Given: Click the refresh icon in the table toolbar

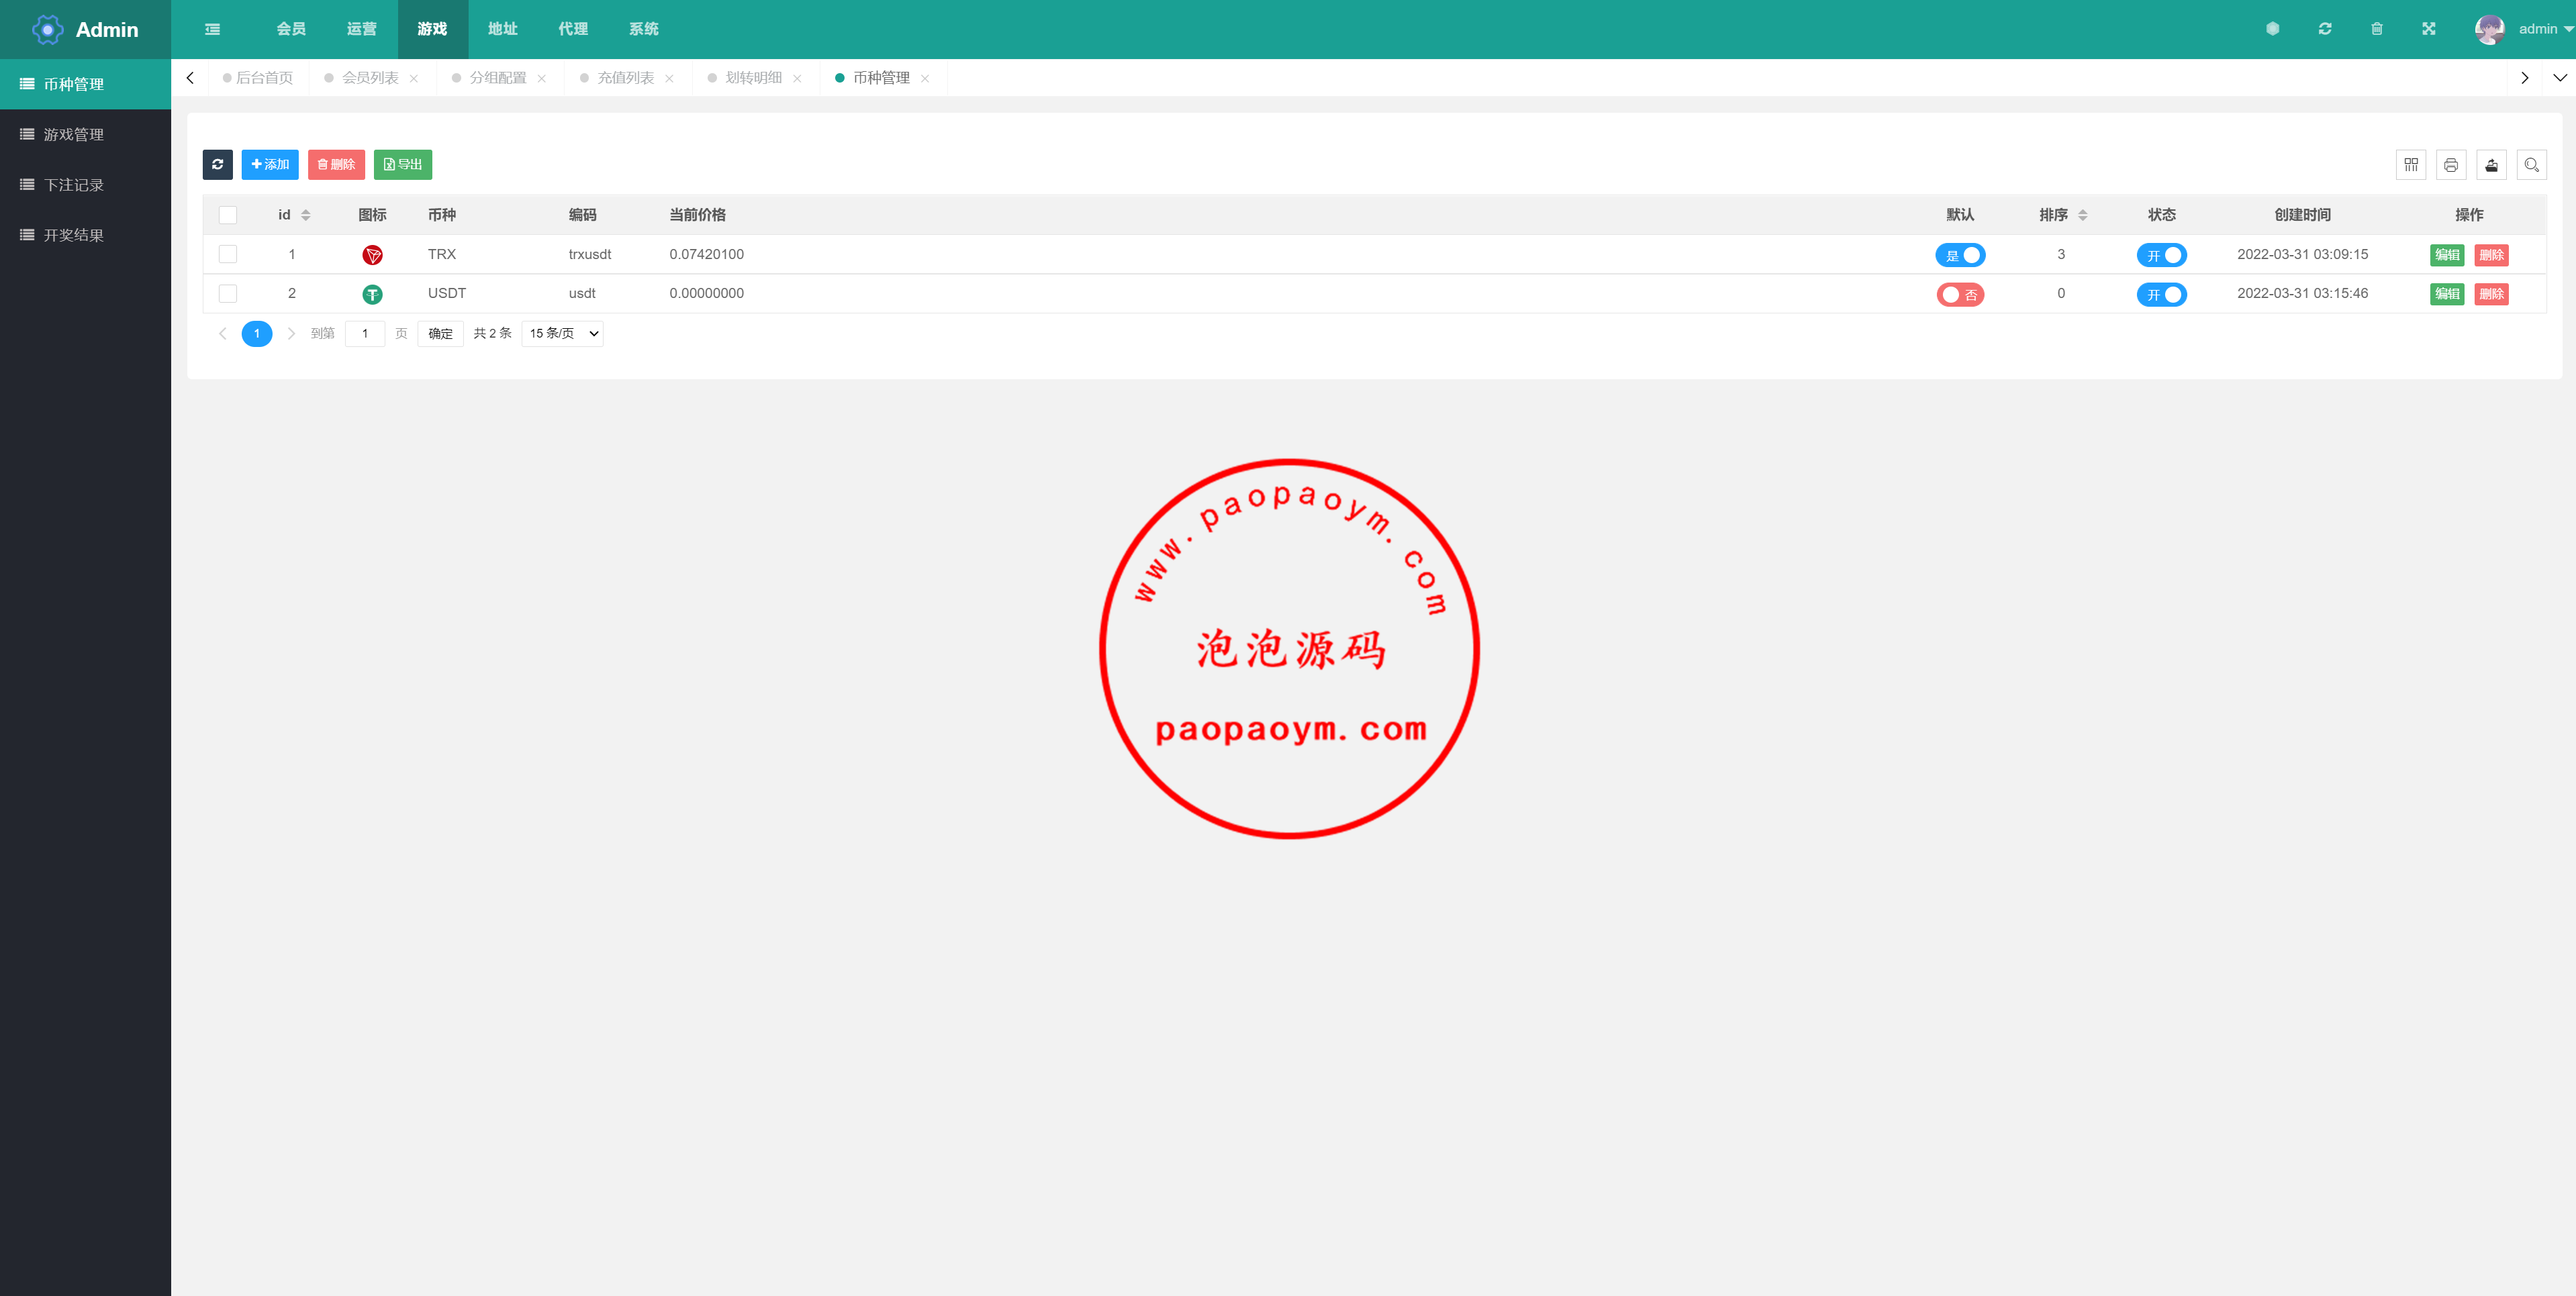Looking at the screenshot, I should click(217, 164).
